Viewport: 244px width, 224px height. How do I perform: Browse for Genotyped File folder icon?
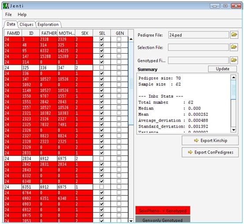(234, 60)
